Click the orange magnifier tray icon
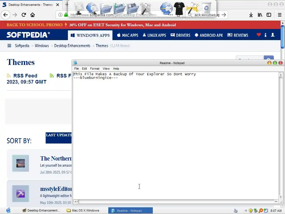 [261, 211]
